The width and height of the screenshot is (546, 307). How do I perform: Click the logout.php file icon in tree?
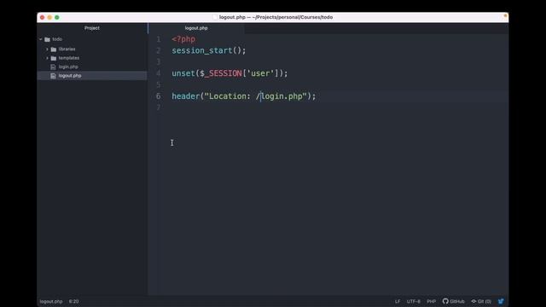[x=53, y=76]
